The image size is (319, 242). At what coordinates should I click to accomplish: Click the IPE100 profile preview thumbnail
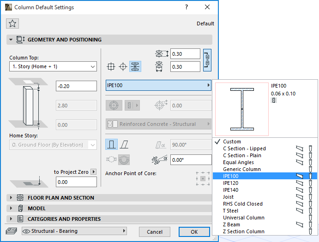click(242, 109)
